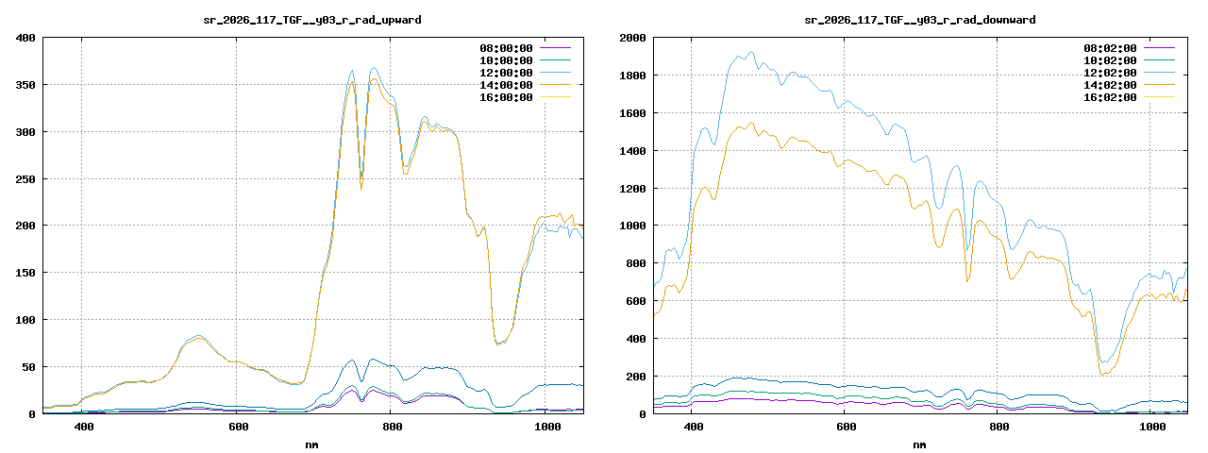Click the rad_upward chart title
1208x453 pixels.
[x=312, y=19]
